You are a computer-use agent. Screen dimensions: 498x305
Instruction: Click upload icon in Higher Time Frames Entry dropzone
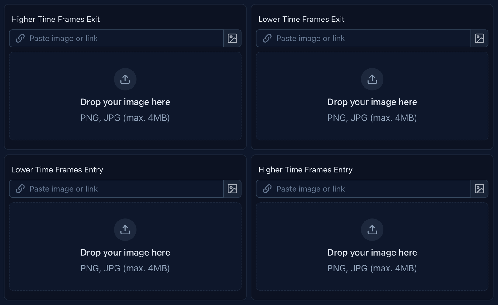372,230
